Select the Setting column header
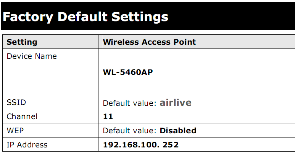The height and width of the screenshot is (152, 295). [22, 42]
